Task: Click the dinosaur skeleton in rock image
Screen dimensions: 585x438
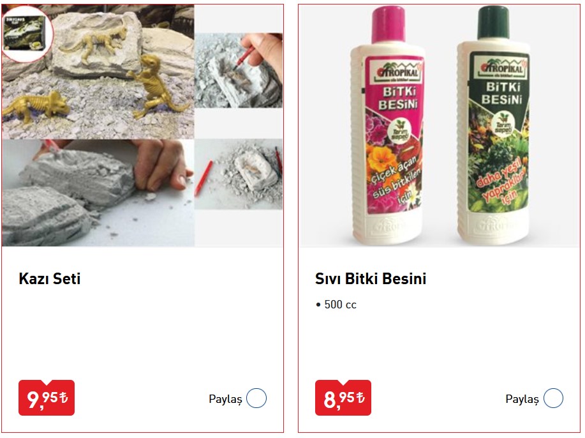Action: [98, 72]
